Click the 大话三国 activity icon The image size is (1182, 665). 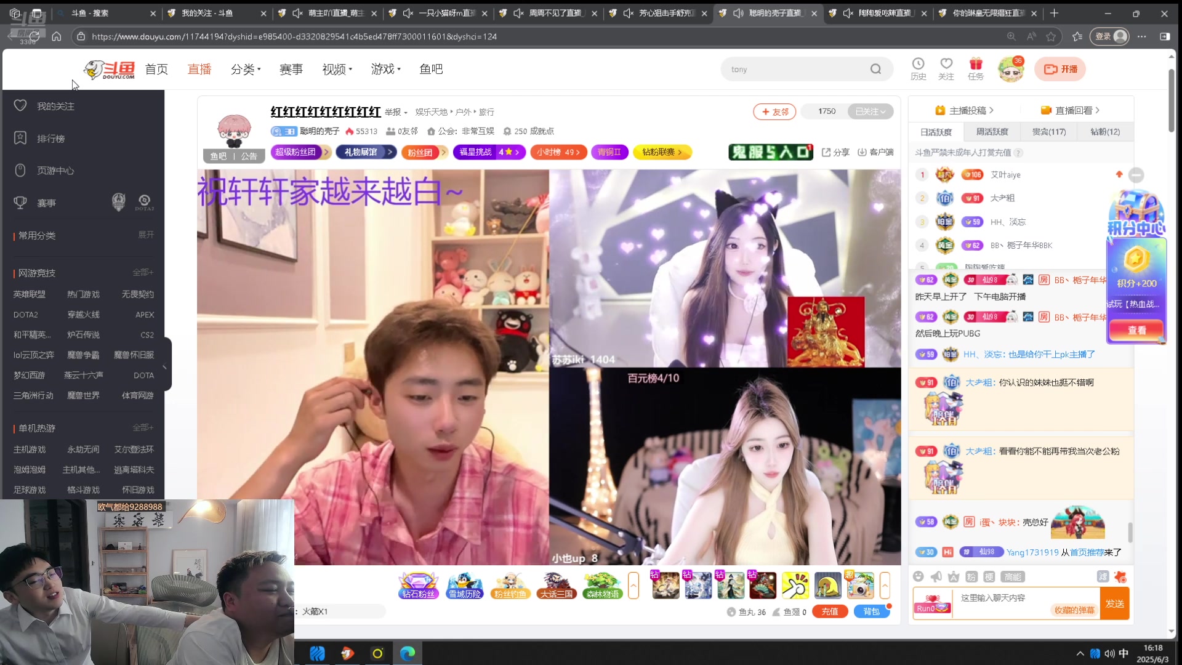tap(557, 585)
